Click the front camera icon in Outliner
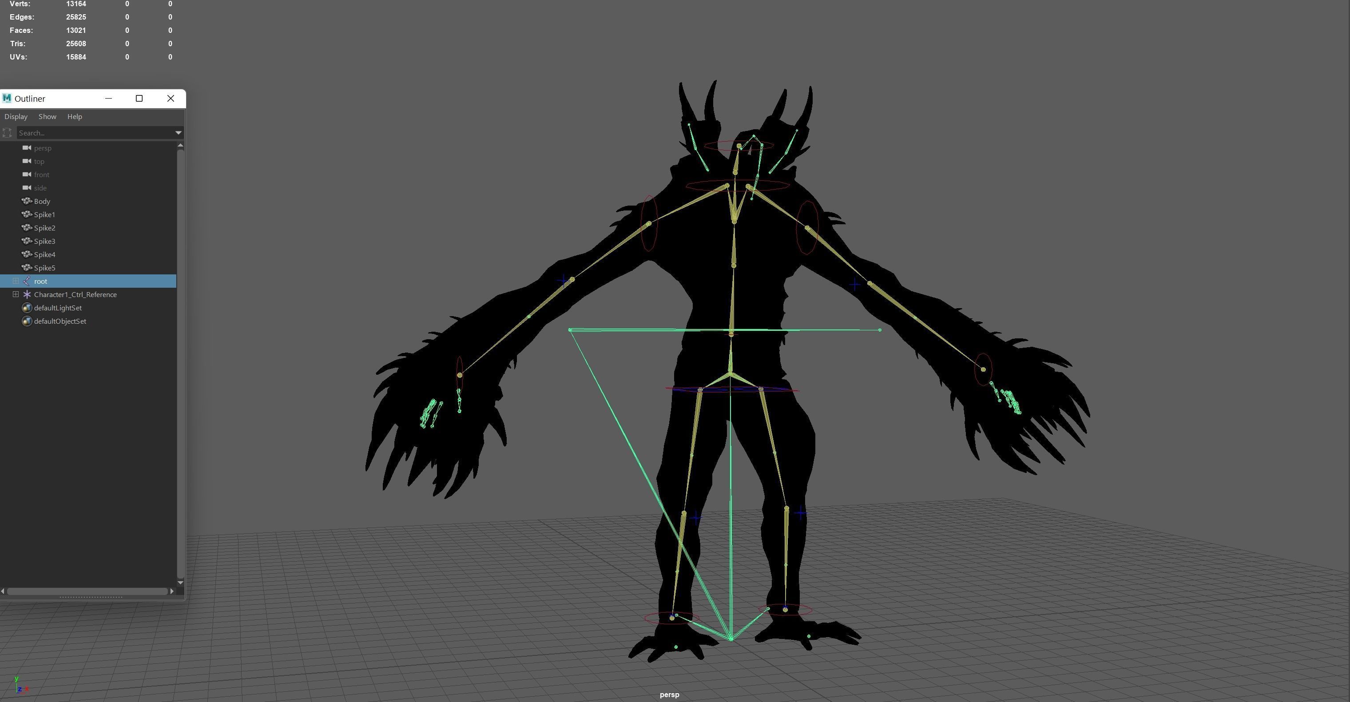The image size is (1350, 702). 27,175
